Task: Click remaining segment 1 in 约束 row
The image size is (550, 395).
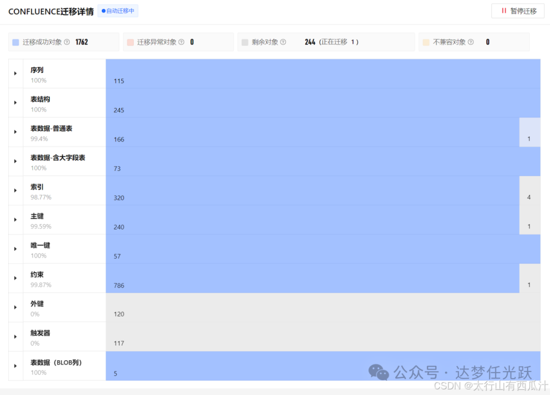Action: 530,278
